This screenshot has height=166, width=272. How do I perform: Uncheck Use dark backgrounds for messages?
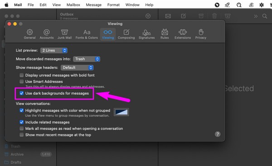(x=21, y=93)
